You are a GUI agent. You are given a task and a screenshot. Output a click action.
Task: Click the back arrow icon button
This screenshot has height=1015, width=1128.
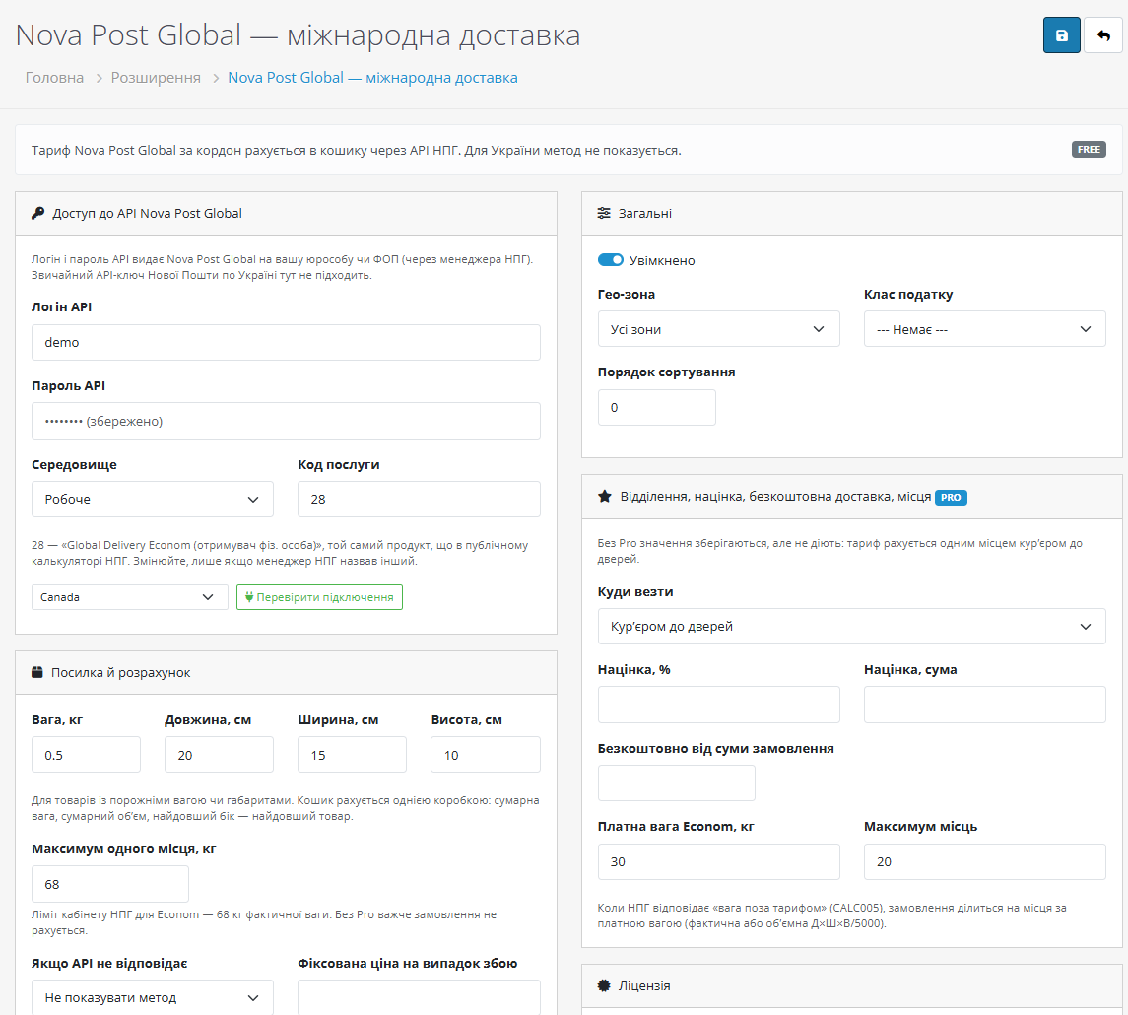click(x=1102, y=35)
